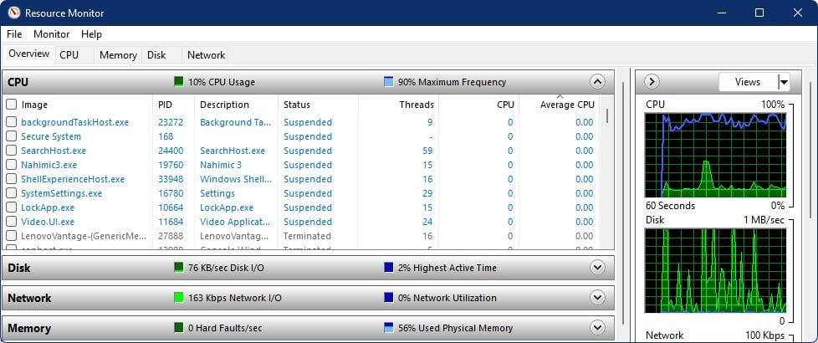
Task: Check the box for backgroundTaskHost.exe
Action: [x=12, y=122]
